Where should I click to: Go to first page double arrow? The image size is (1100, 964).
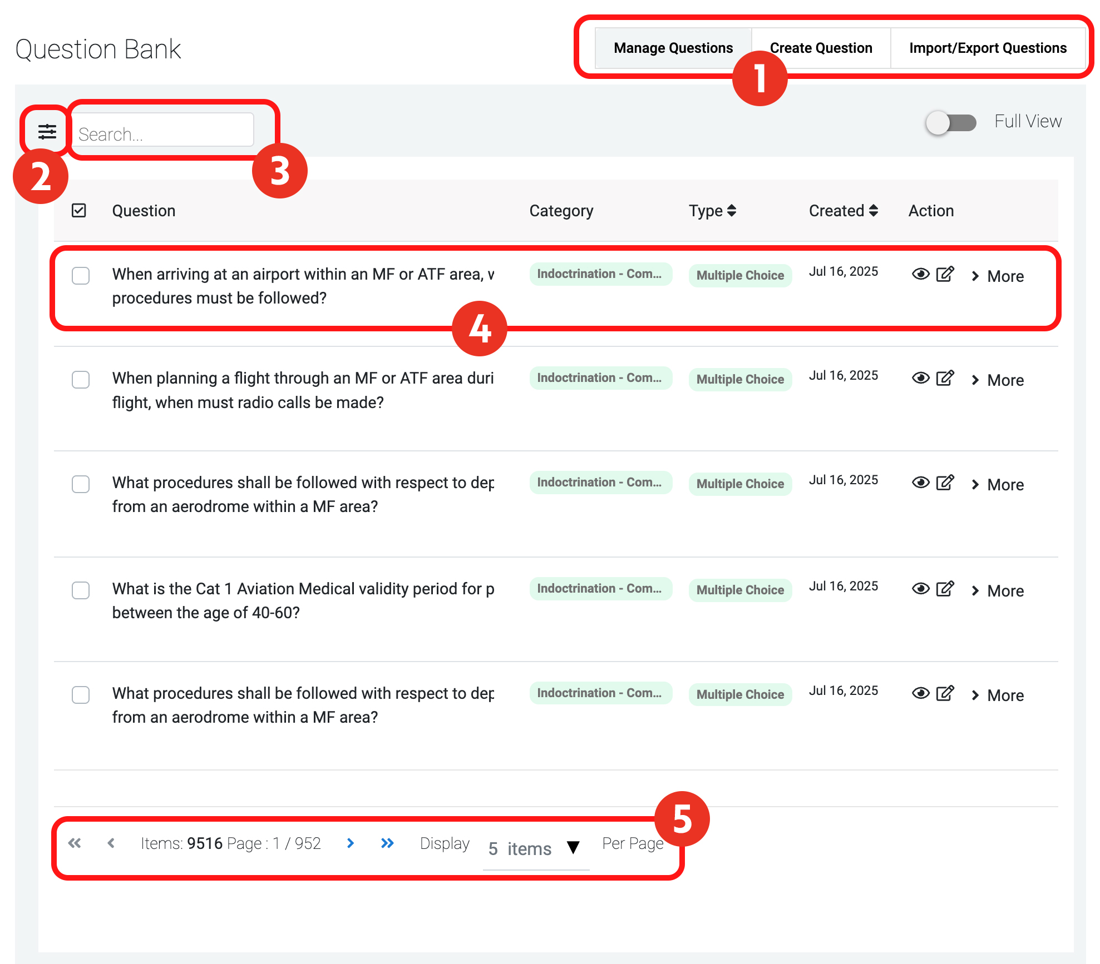pyautogui.click(x=75, y=843)
